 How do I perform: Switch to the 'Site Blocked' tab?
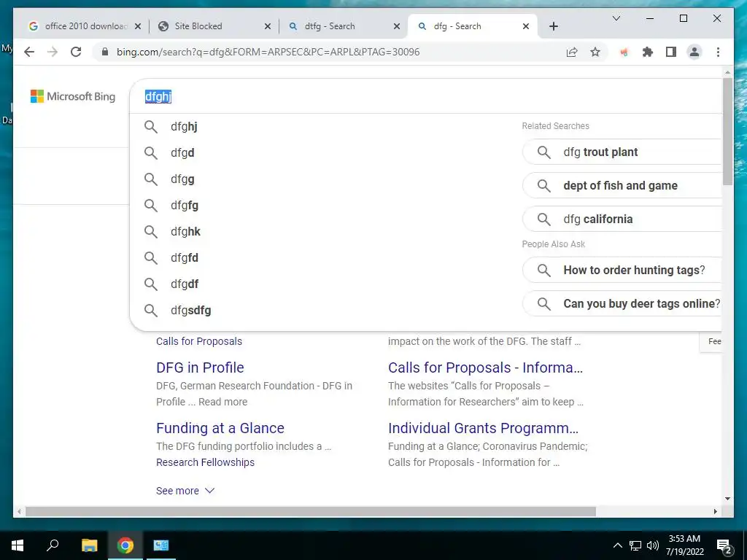pyautogui.click(x=213, y=26)
